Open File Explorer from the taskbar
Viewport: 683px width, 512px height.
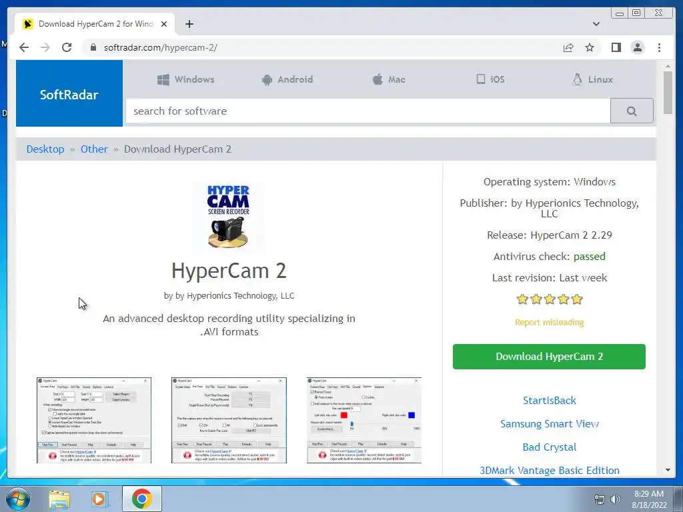[59, 499]
